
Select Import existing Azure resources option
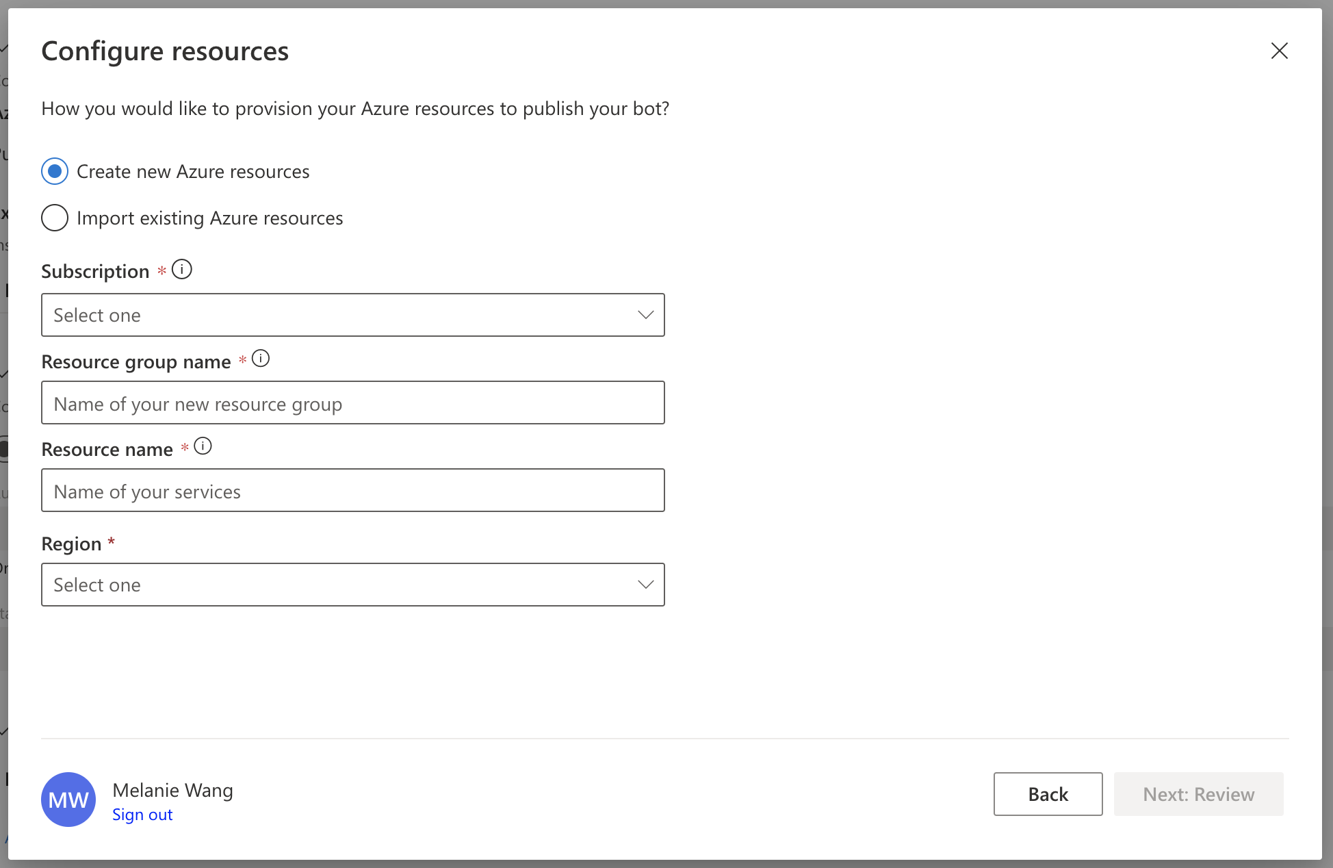[x=55, y=218]
